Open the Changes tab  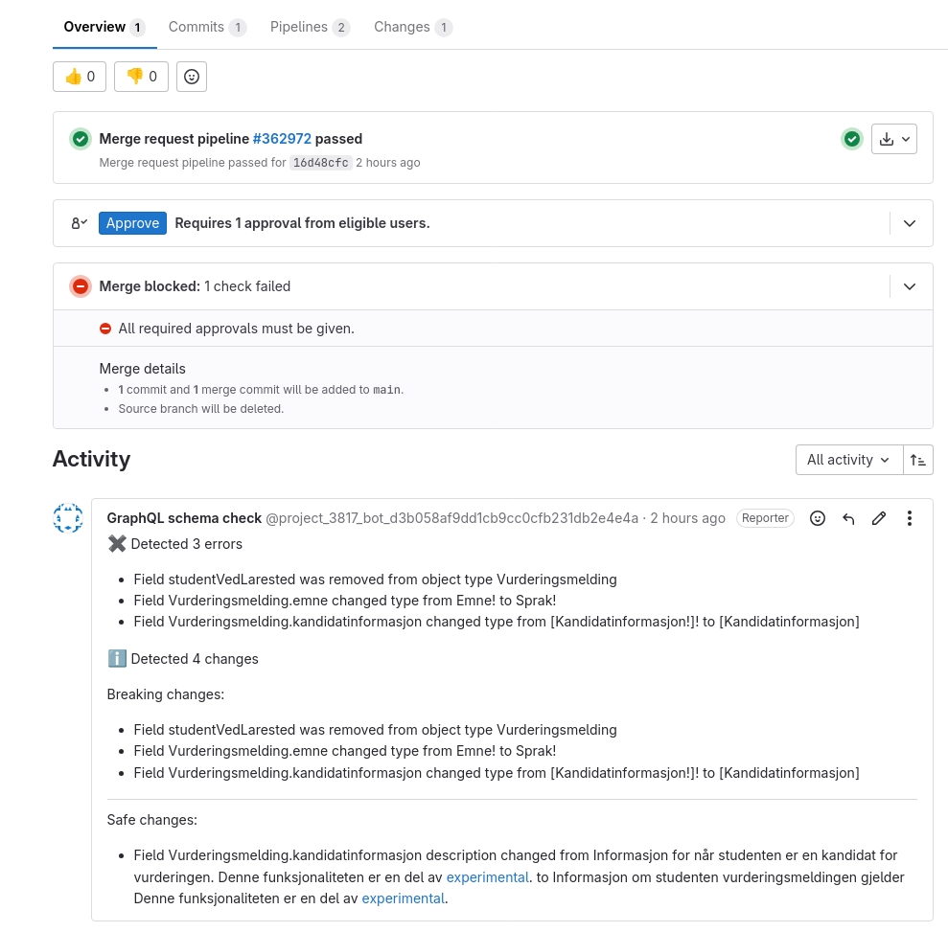(412, 27)
